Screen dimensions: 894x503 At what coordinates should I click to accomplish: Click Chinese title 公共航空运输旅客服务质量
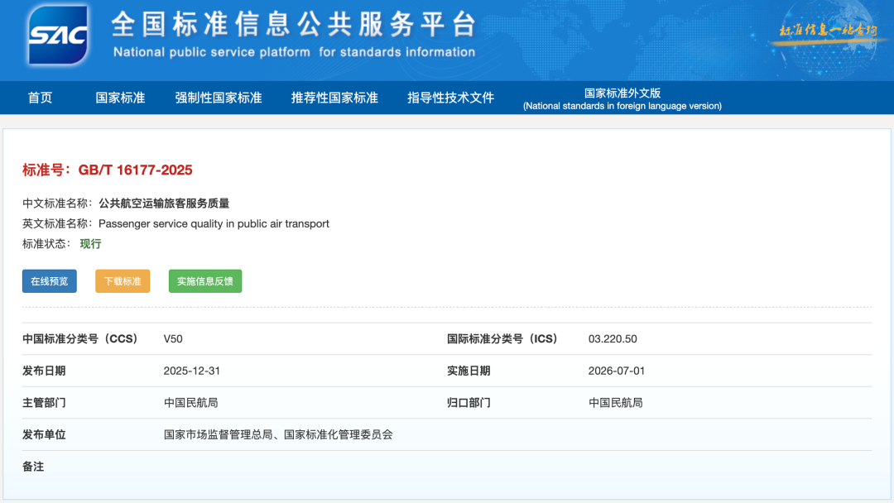164,204
